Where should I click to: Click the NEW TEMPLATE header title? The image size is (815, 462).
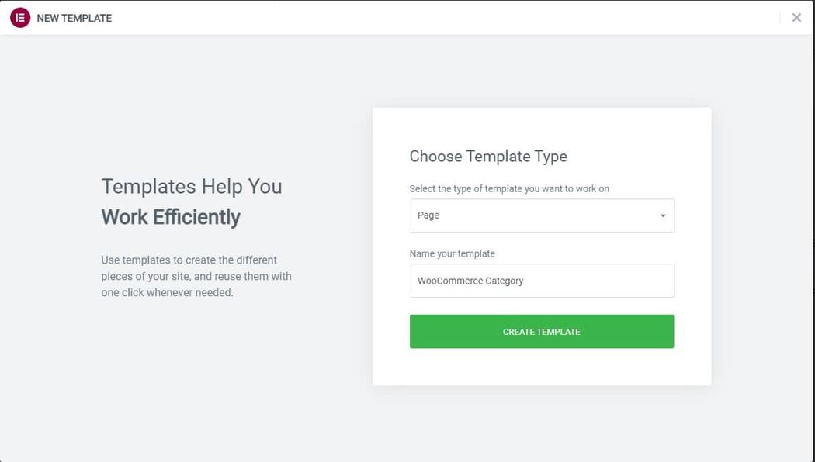75,18
